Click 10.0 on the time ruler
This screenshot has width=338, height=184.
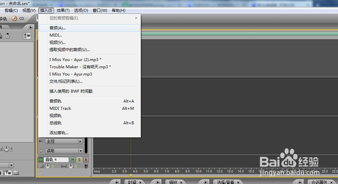coord(198,171)
